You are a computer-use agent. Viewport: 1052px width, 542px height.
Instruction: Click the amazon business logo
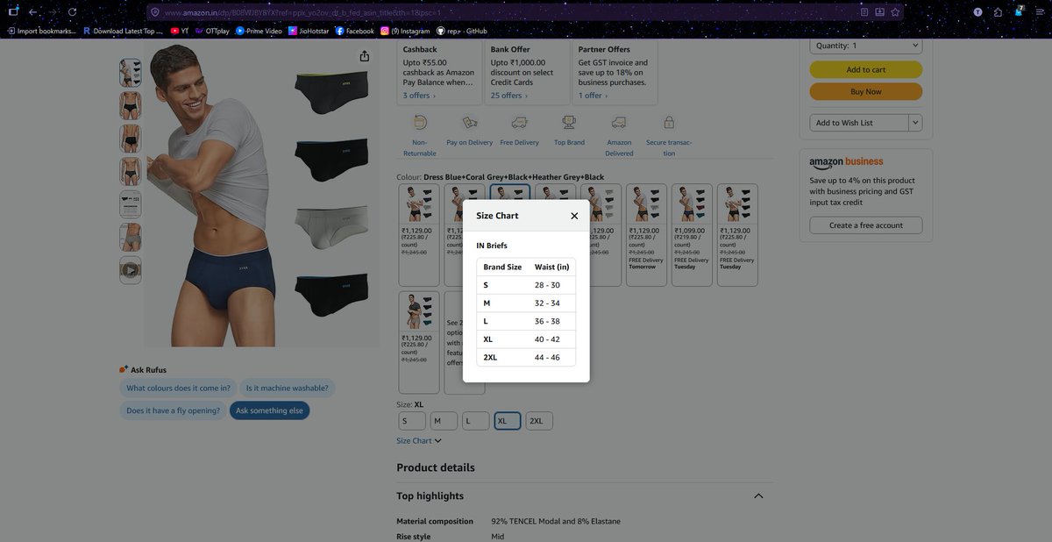[846, 162]
